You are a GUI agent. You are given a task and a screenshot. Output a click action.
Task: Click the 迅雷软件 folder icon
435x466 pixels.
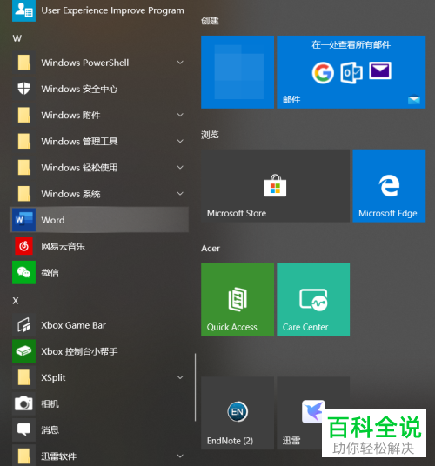click(x=23, y=456)
